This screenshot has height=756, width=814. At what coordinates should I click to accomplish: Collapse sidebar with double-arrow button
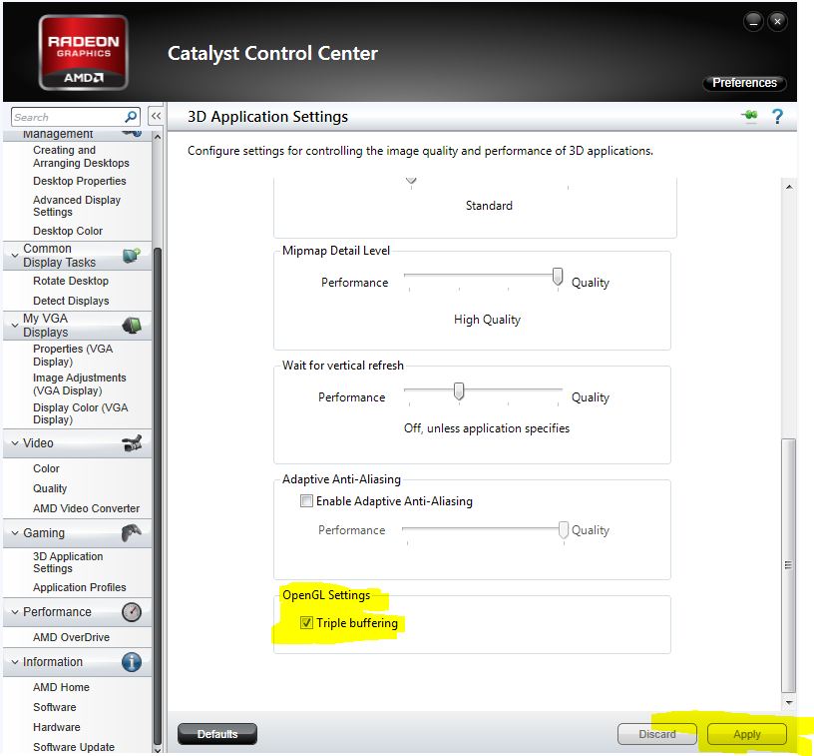point(156,116)
